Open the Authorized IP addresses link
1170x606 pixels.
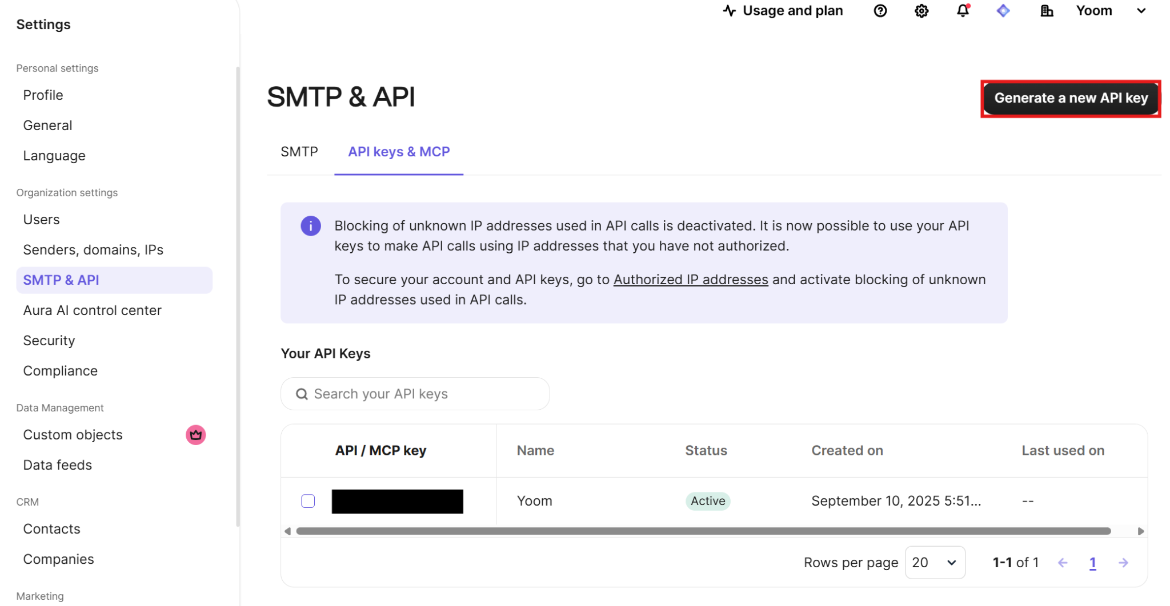tap(690, 280)
